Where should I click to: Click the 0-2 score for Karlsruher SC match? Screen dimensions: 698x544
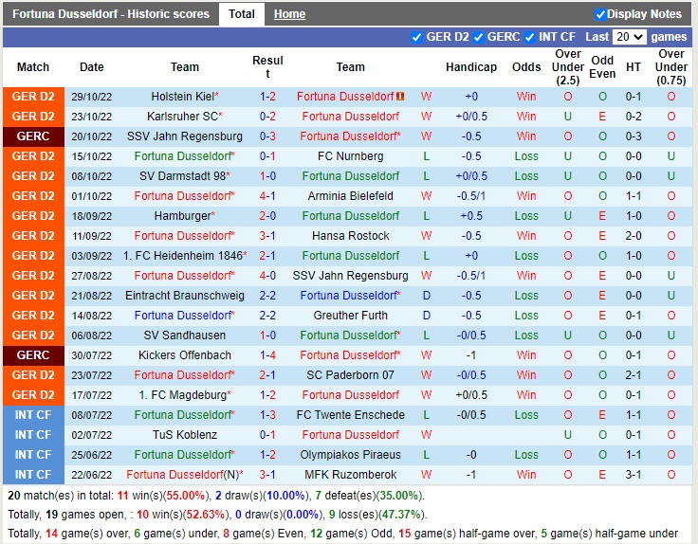click(x=267, y=117)
